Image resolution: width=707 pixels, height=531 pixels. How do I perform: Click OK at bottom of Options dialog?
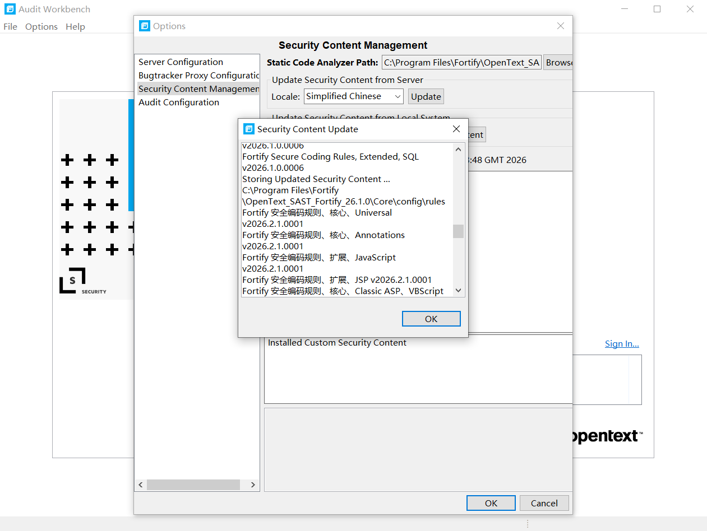[x=491, y=503]
